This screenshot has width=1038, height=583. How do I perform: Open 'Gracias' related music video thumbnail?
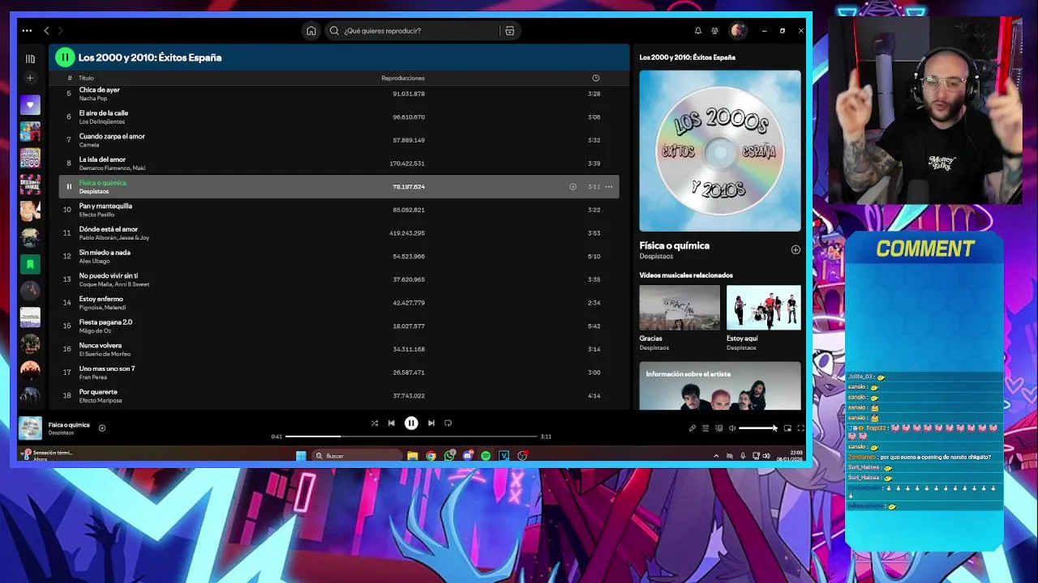point(679,308)
